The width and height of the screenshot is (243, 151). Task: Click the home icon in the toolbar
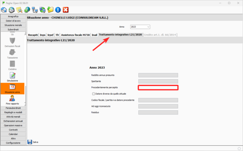pyautogui.click(x=4, y=10)
